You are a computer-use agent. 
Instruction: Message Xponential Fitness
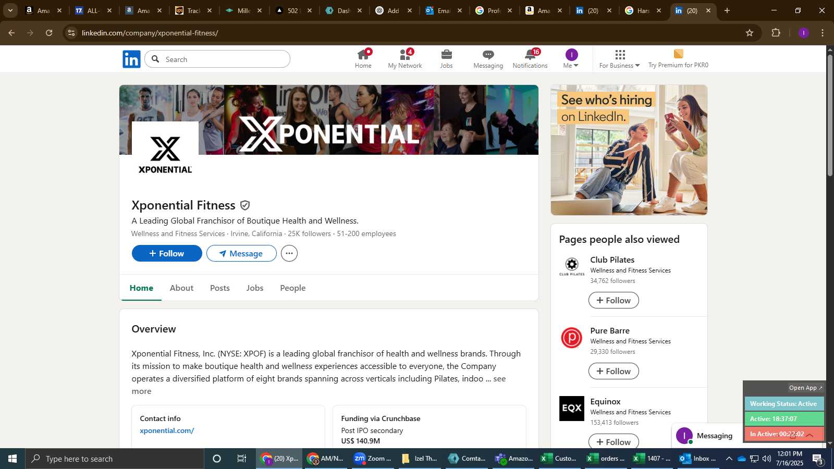pyautogui.click(x=241, y=253)
